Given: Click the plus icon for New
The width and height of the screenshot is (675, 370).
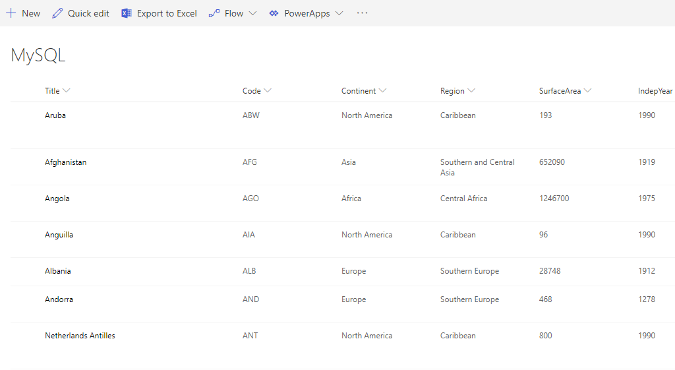Looking at the screenshot, I should pyautogui.click(x=11, y=13).
